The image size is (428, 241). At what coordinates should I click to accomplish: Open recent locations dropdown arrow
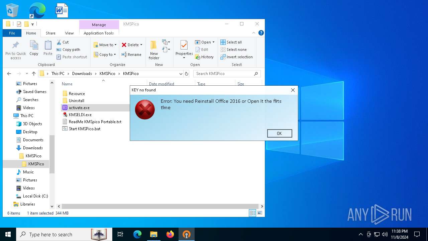[26, 74]
